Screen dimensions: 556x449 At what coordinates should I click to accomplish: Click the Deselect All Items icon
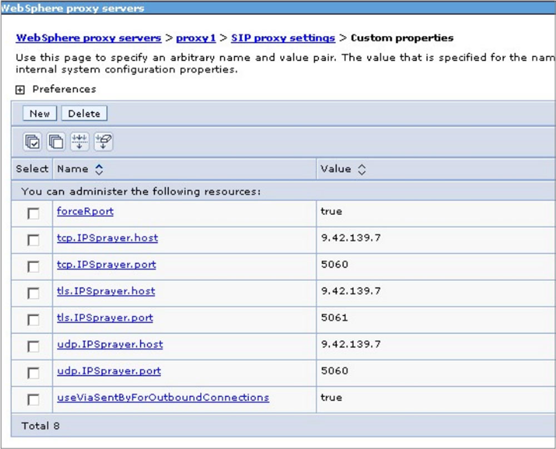coord(56,142)
